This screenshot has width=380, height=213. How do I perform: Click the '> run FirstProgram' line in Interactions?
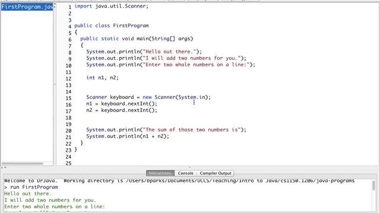click(31, 187)
